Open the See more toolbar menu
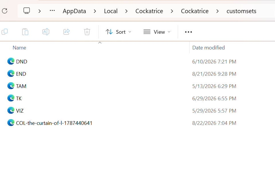The height and width of the screenshot is (170, 275). click(x=188, y=32)
